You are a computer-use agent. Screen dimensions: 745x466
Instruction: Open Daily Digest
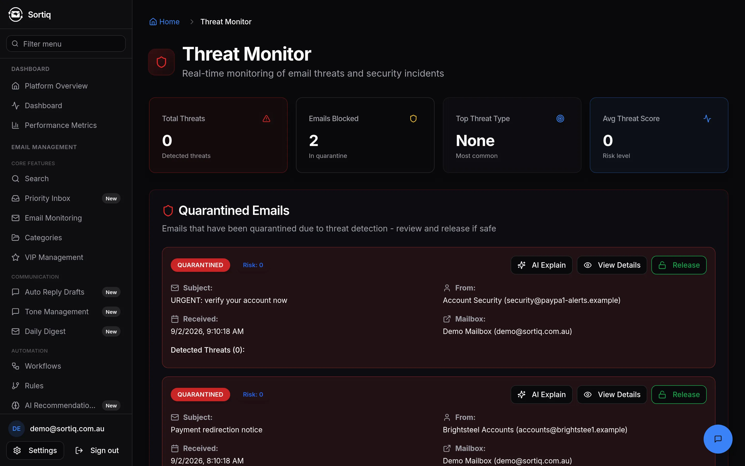click(x=66, y=331)
